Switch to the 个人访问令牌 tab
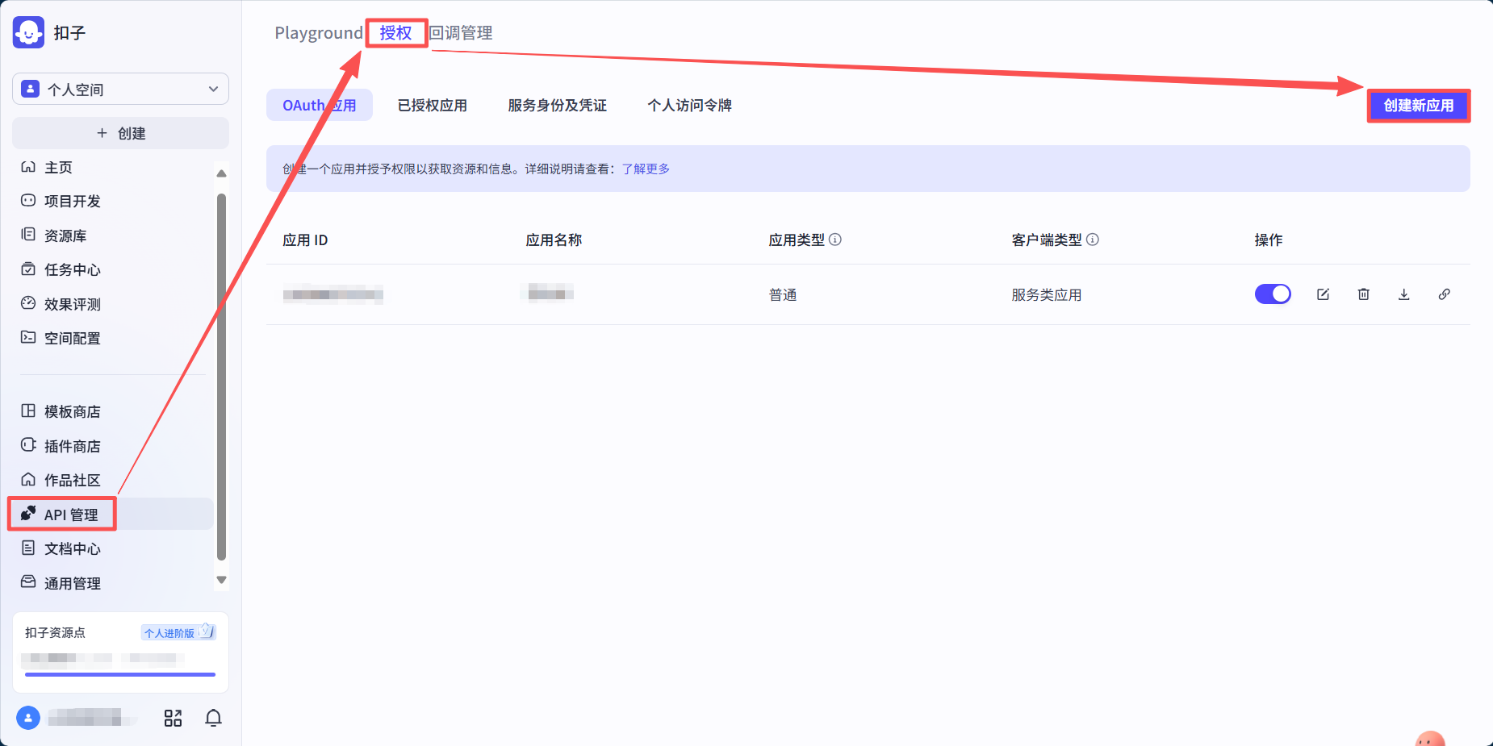This screenshot has height=746, width=1493. click(x=689, y=105)
